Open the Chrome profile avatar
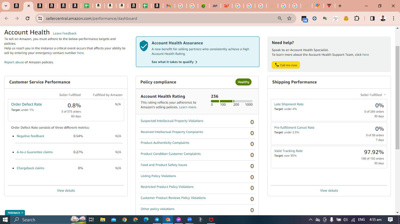 pos(383,18)
